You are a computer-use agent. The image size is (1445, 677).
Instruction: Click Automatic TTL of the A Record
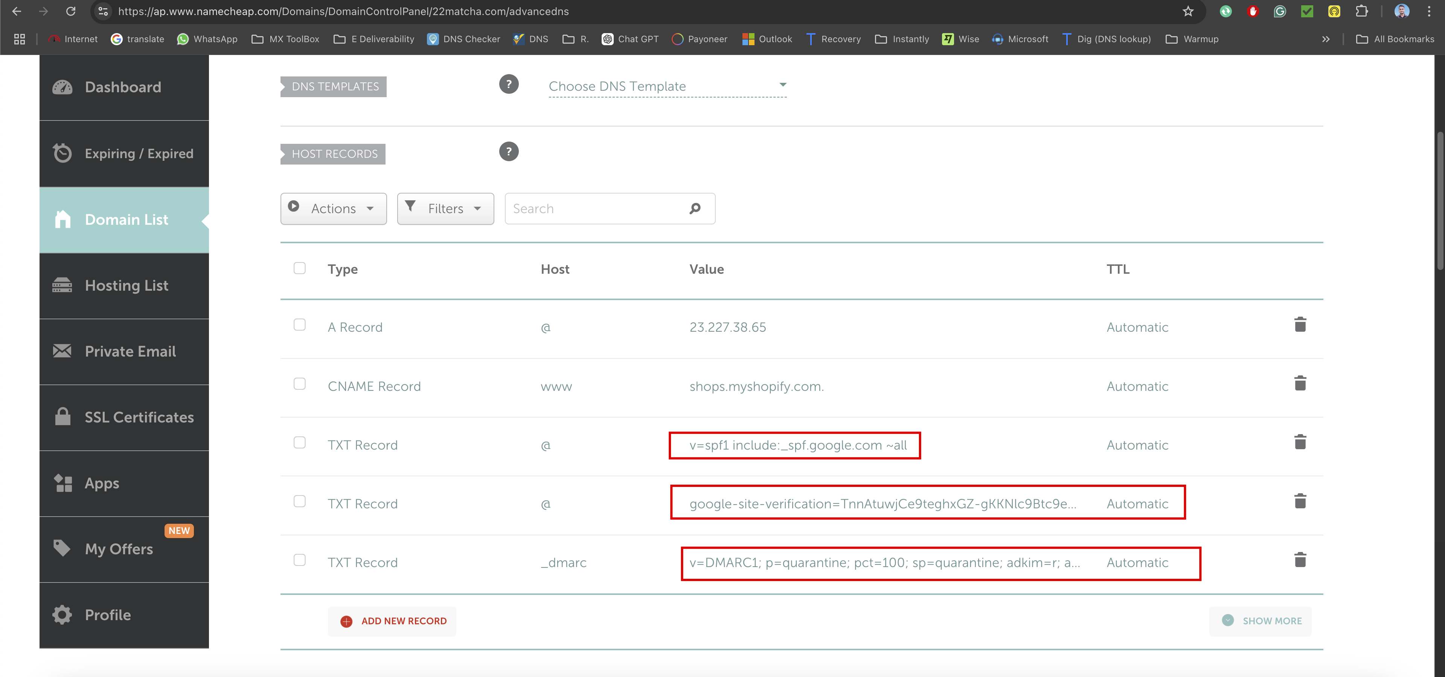pyautogui.click(x=1137, y=328)
